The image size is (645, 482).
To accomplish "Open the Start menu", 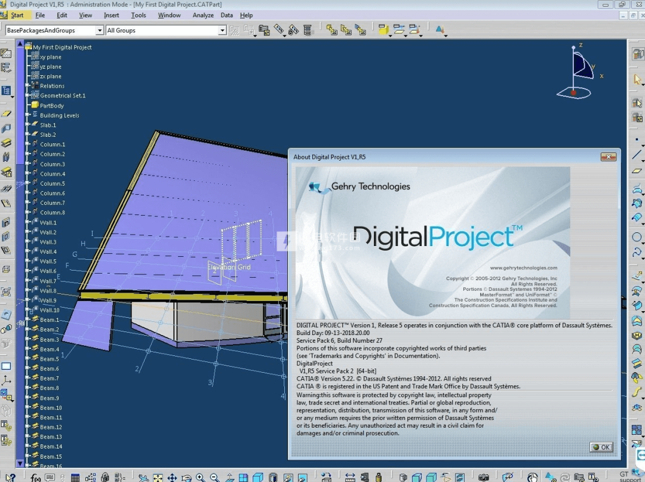I will point(17,15).
